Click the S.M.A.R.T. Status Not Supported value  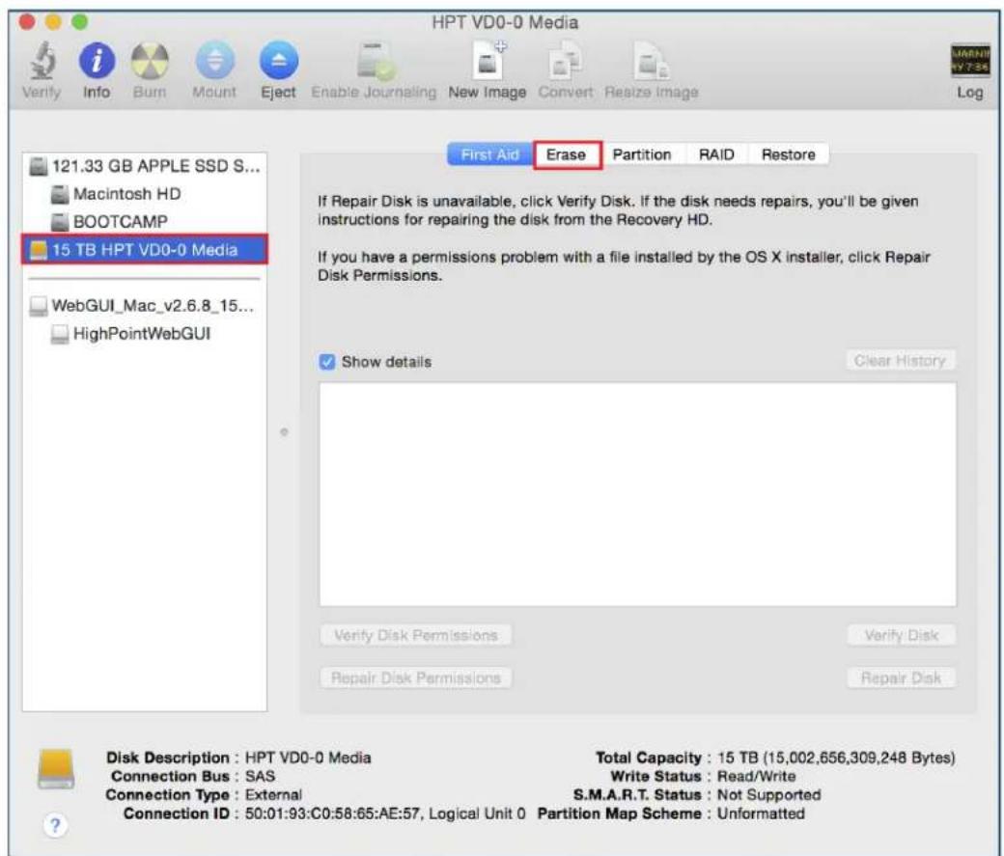coord(768,794)
